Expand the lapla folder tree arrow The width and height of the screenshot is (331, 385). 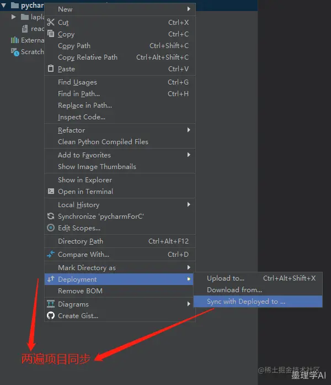pyautogui.click(x=13, y=17)
